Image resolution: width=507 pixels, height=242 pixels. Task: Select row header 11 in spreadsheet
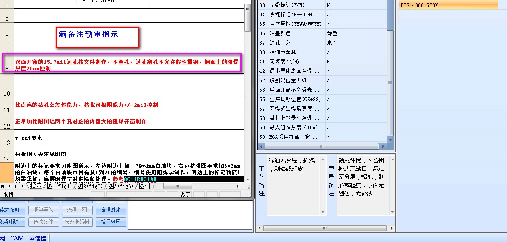pos(7,105)
